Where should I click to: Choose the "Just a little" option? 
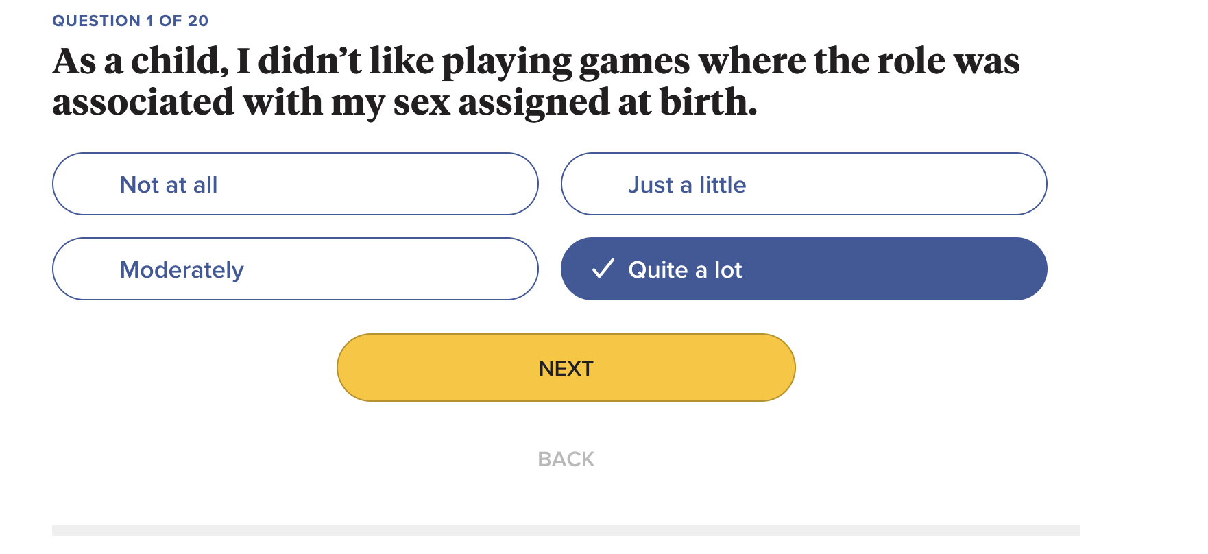pos(804,184)
